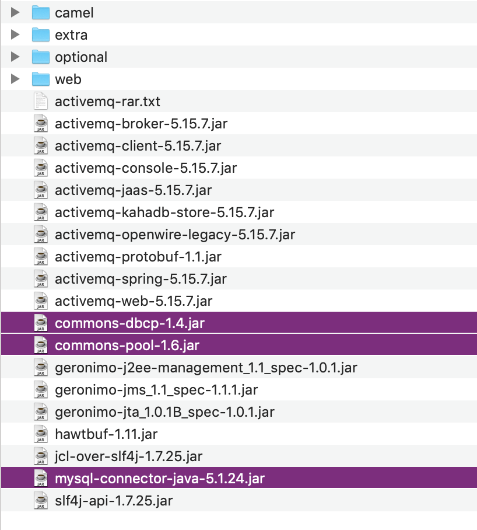Select the camel folder name
Viewport: 477px width, 530px height.
74,13
